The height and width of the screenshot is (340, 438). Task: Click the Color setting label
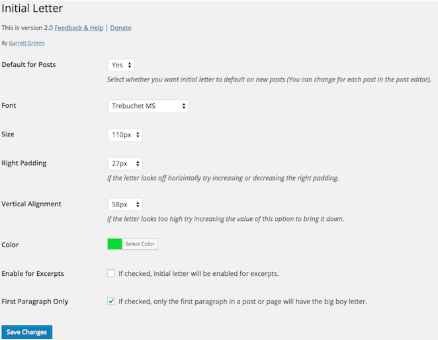tap(11, 245)
